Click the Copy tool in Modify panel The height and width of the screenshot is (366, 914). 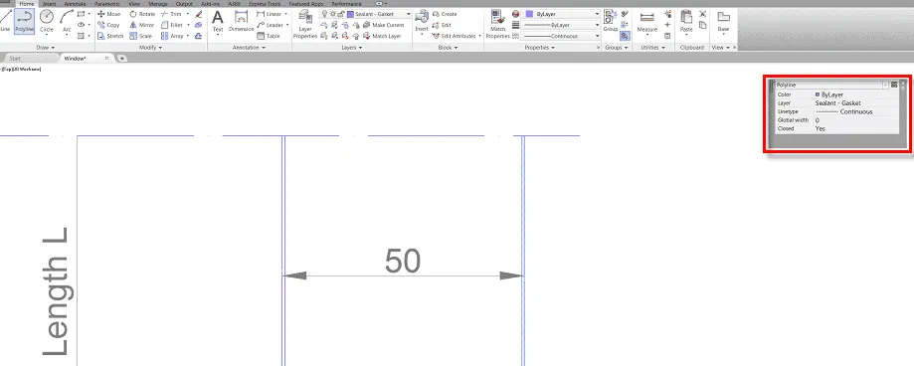[x=108, y=25]
